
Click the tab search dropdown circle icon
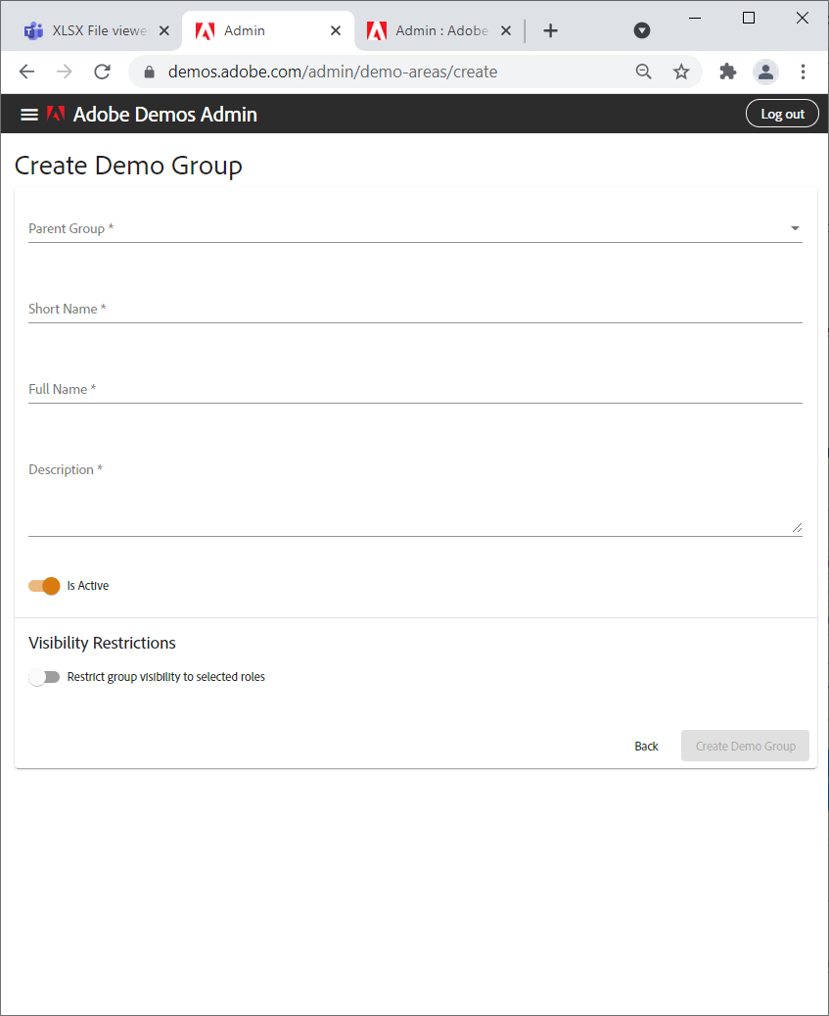(x=641, y=30)
